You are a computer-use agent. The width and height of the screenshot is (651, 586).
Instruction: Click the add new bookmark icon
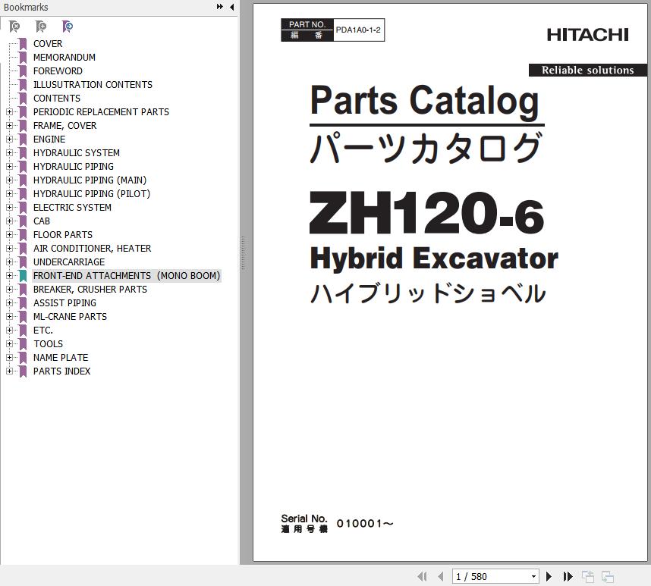pos(41,27)
